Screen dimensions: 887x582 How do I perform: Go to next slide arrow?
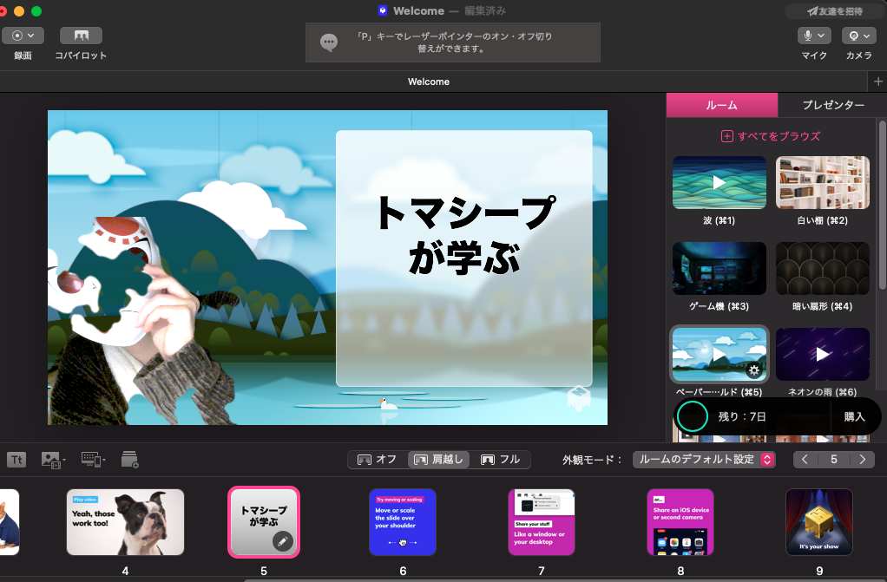pyautogui.click(x=863, y=459)
